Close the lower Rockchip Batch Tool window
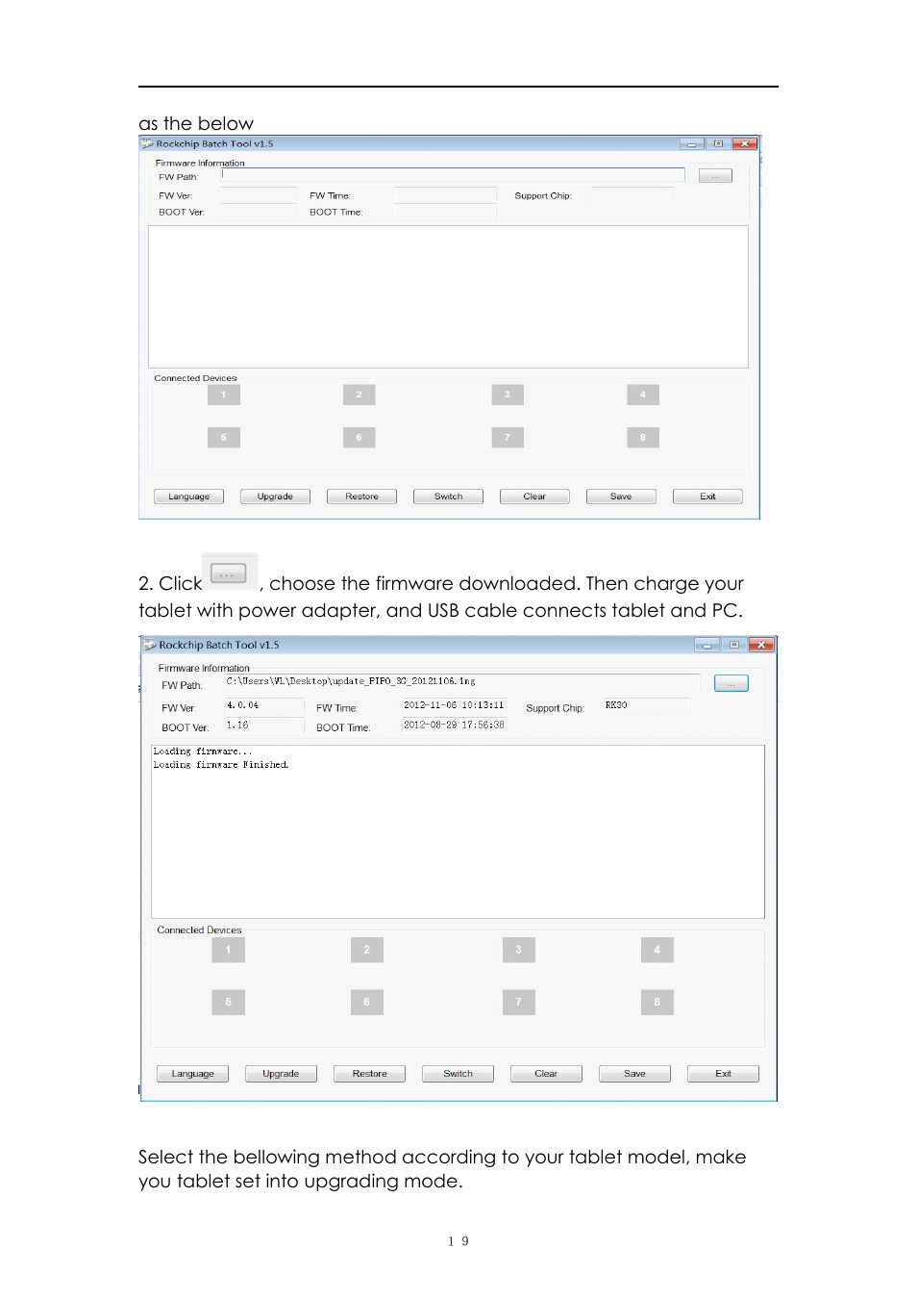This screenshot has width=917, height=1299. pos(761,645)
